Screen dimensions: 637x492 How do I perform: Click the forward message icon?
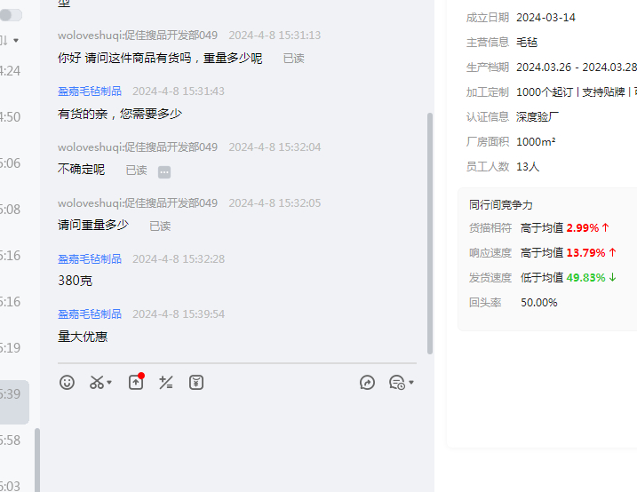click(x=367, y=383)
